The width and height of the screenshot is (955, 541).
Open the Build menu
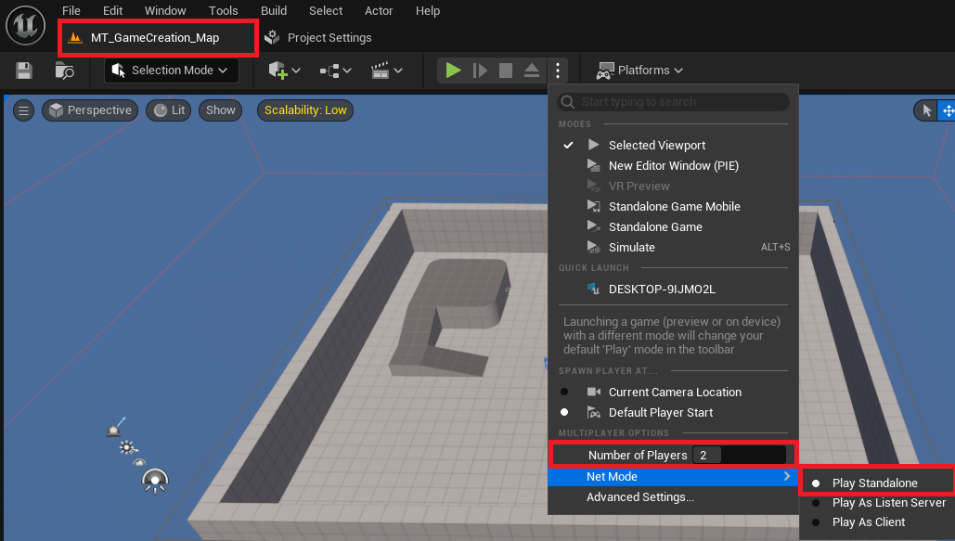click(274, 11)
